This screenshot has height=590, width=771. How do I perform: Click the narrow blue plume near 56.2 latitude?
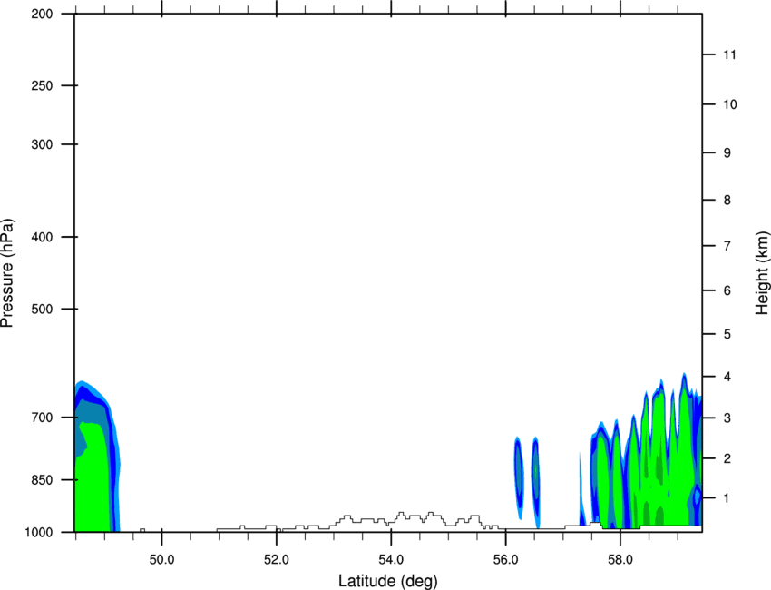pos(519,477)
